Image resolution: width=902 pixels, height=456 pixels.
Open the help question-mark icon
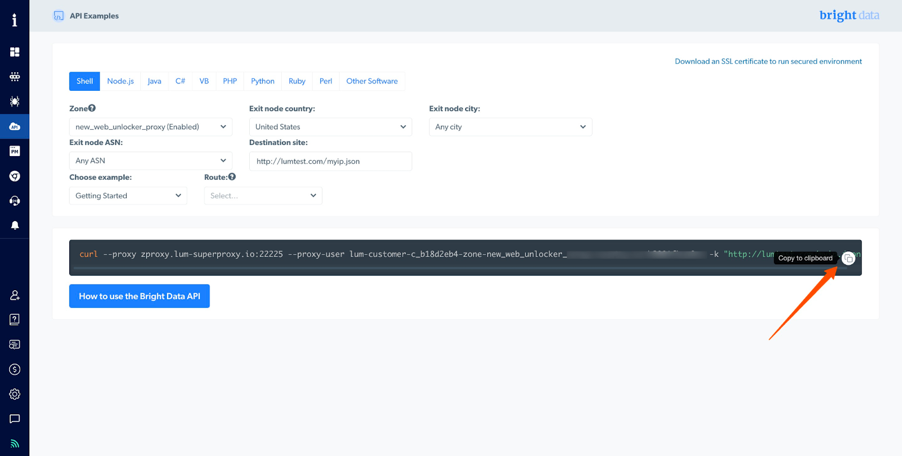click(15, 320)
